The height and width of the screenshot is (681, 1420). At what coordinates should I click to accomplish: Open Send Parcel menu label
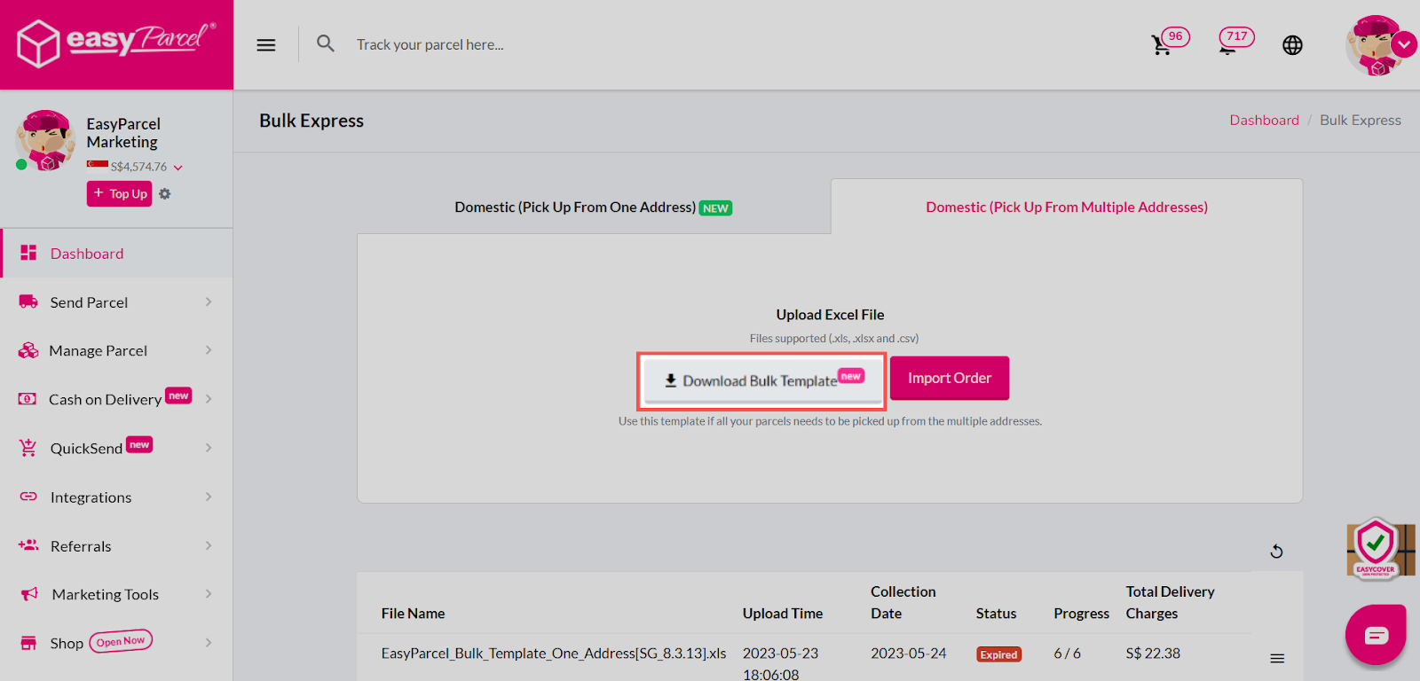coord(89,302)
